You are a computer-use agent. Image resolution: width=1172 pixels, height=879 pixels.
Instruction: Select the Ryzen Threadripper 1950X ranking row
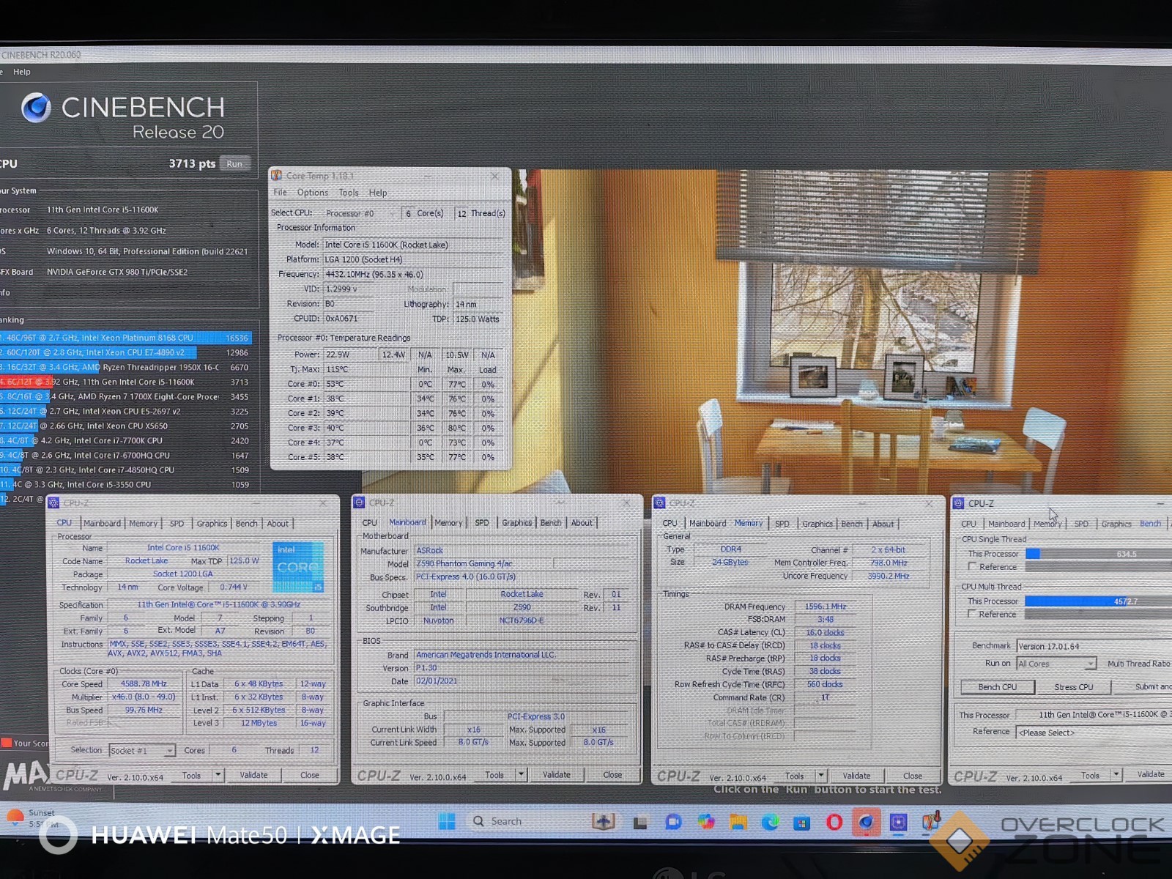click(x=125, y=367)
